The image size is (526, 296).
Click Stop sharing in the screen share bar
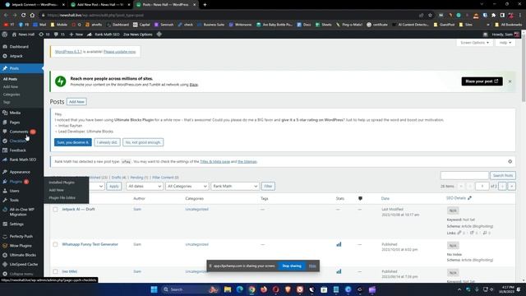[292, 266]
